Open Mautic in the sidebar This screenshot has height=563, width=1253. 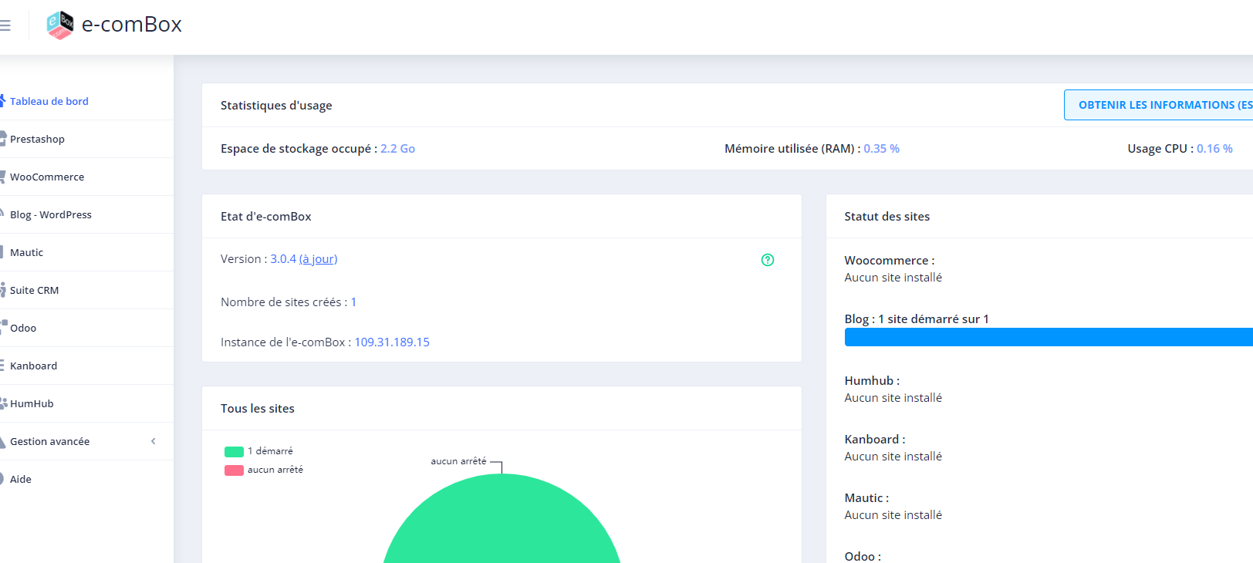click(x=26, y=252)
